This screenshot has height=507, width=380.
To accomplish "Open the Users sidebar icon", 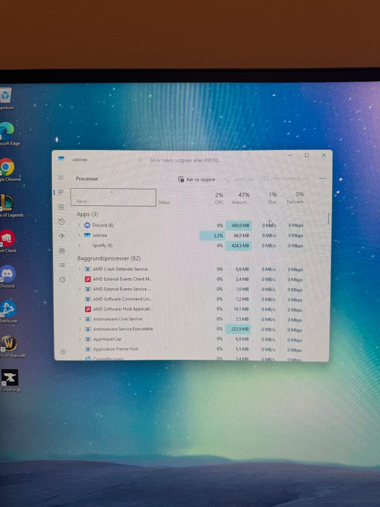I will pos(62,250).
